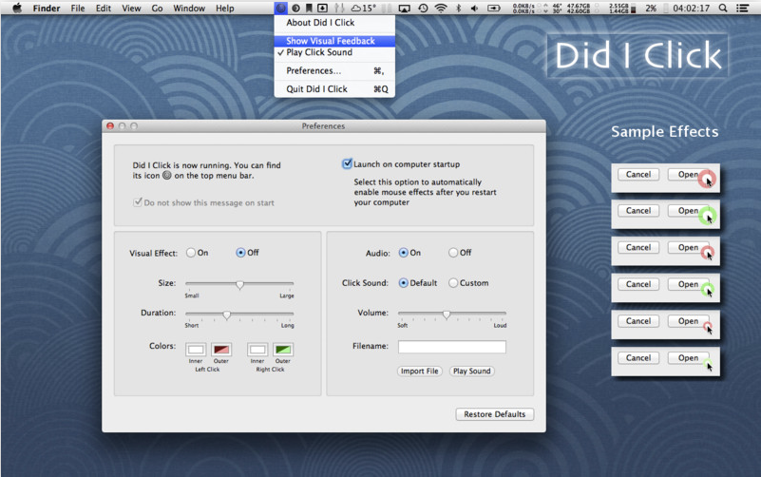This screenshot has width=761, height=477.
Task: Click the battery status icon
Action: tap(494, 9)
